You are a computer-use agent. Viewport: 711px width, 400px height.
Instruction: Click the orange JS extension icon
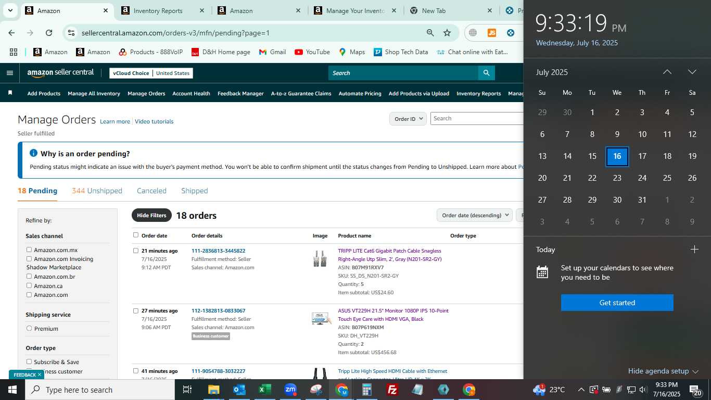pyautogui.click(x=491, y=33)
